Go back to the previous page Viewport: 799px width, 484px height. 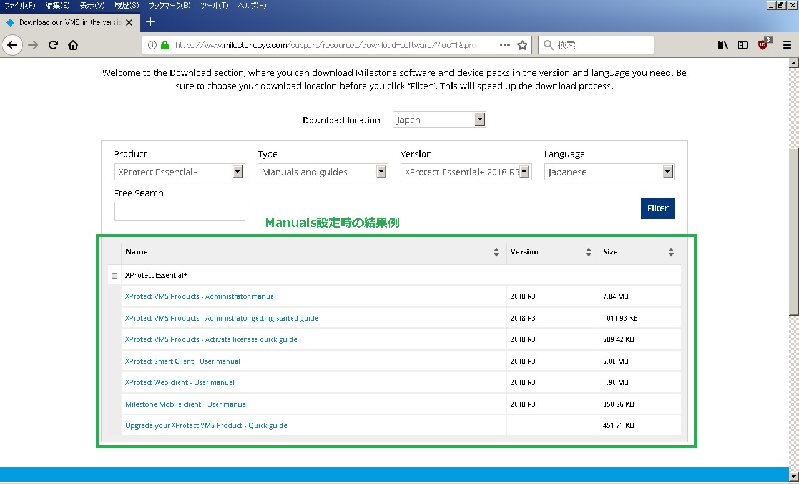[x=12, y=45]
